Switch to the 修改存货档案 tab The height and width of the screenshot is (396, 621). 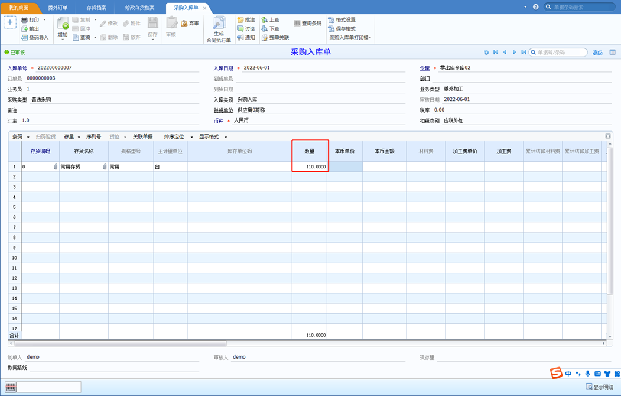tap(140, 8)
